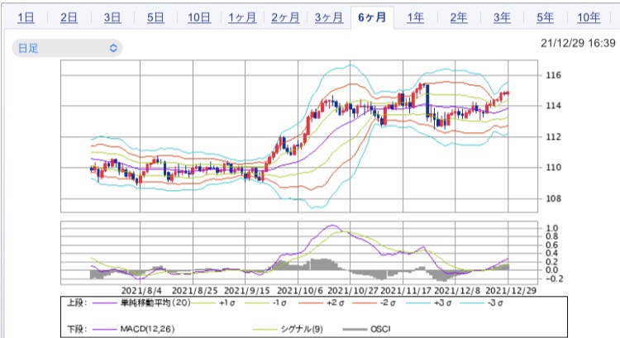Switch to the 2ヶ月 chart range

pyautogui.click(x=285, y=17)
